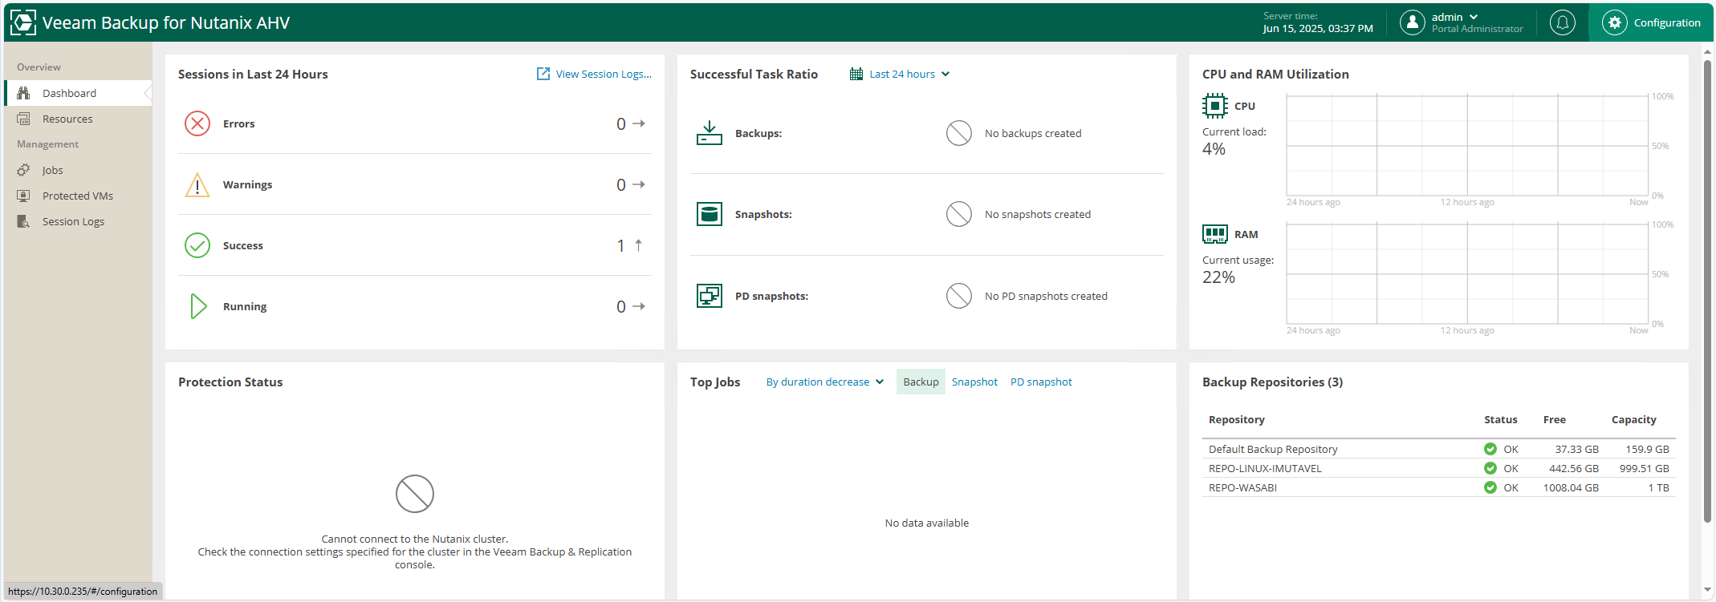This screenshot has height=602, width=1716.
Task: Click the RAM current usage 22% value
Action: pos(1218,277)
